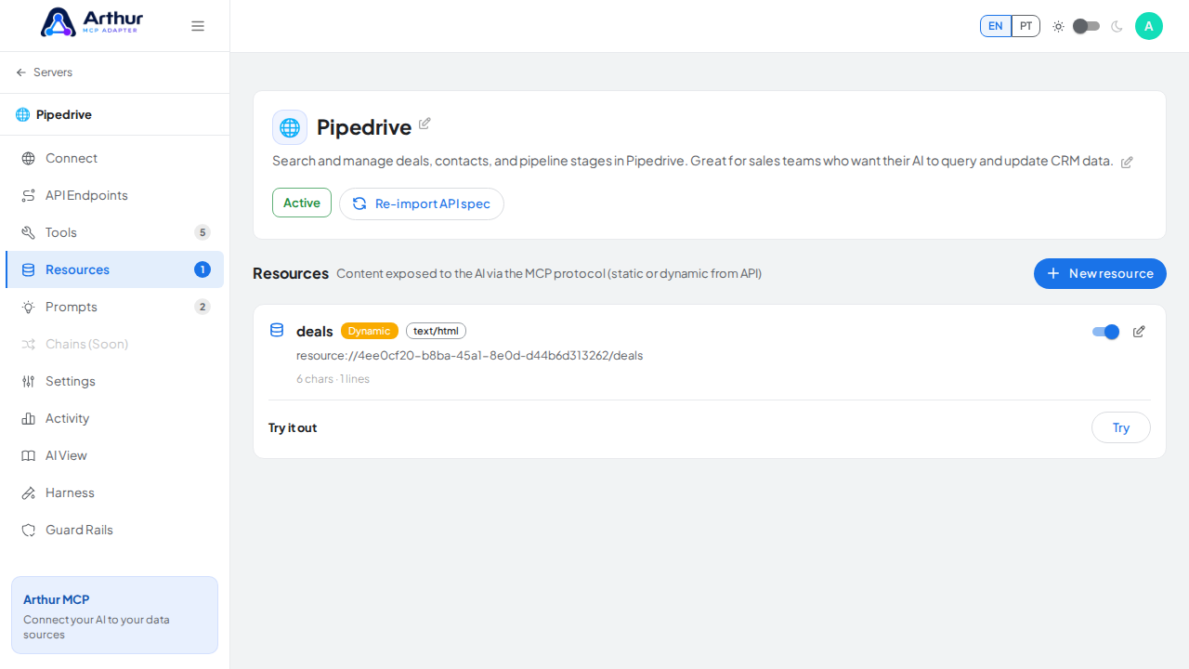1189x669 pixels.
Task: Click the Connect globe icon
Action: (x=29, y=158)
